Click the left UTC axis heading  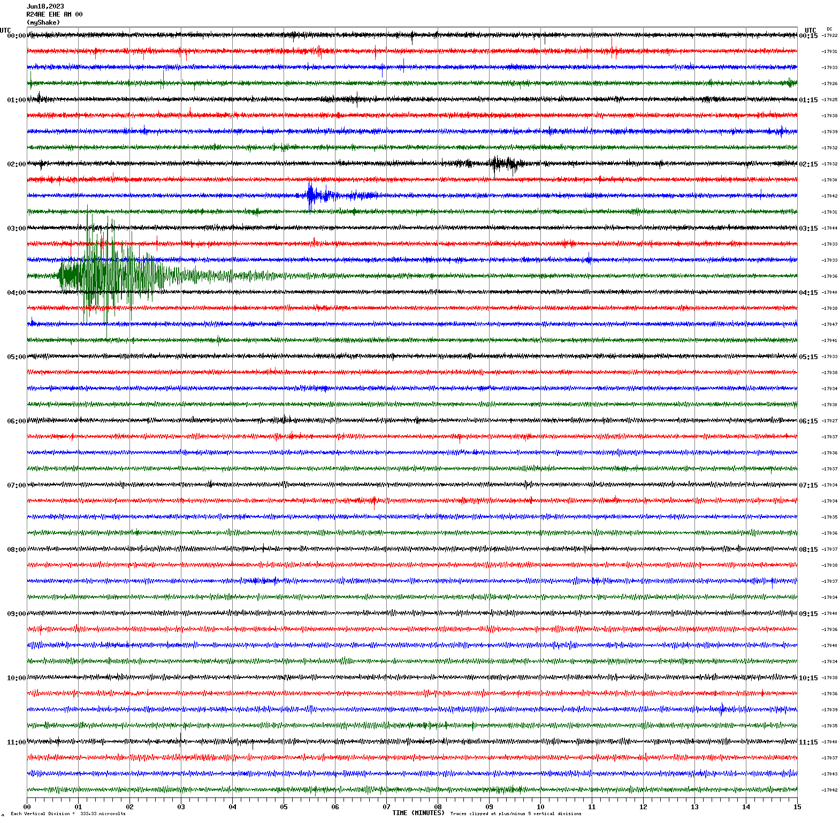[5, 31]
